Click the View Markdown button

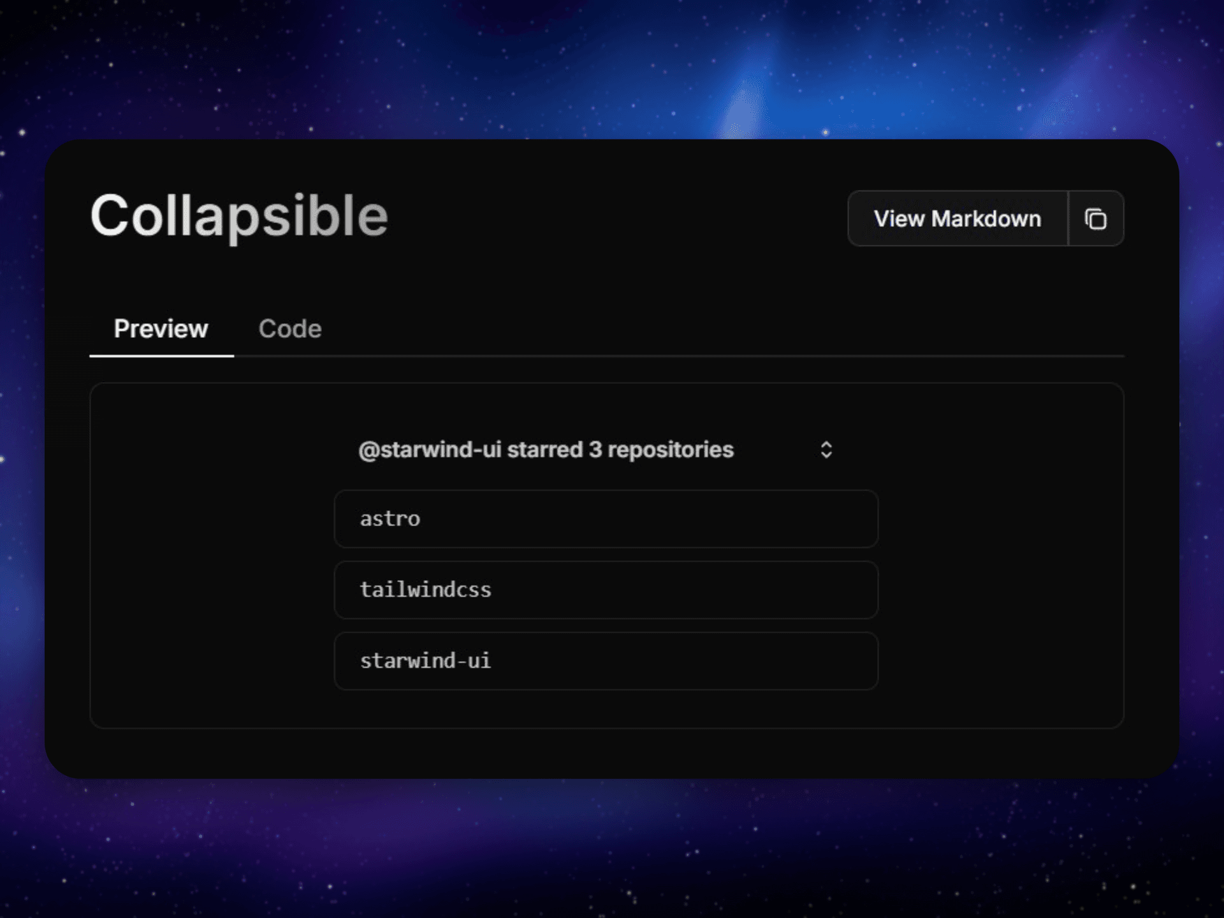pyautogui.click(x=957, y=219)
